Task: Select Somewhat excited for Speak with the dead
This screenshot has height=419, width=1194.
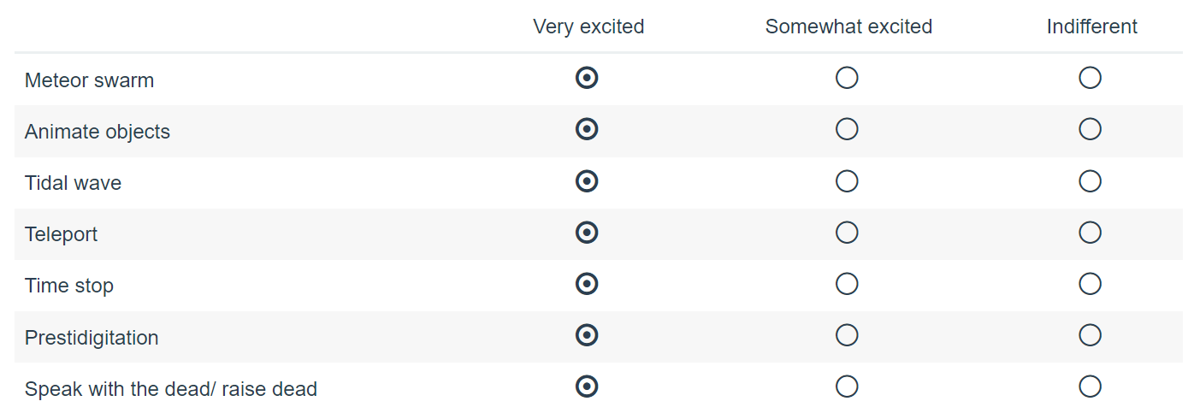Action: pos(847,387)
